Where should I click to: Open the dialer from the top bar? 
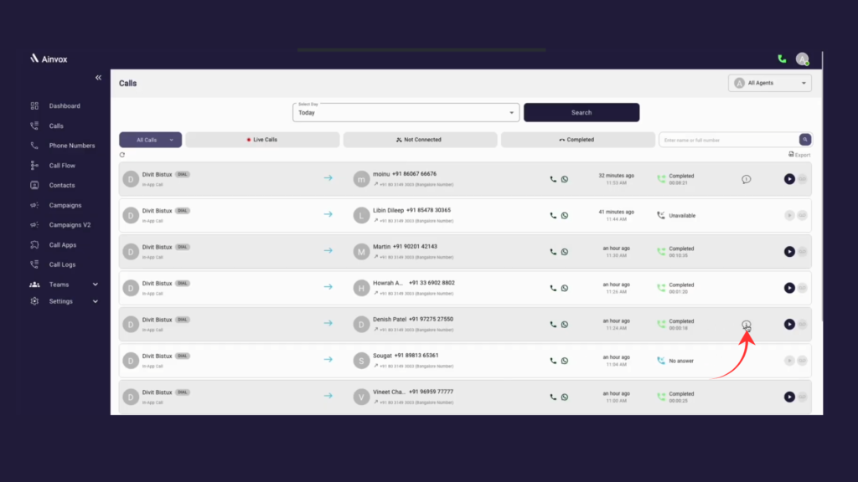[782, 59]
